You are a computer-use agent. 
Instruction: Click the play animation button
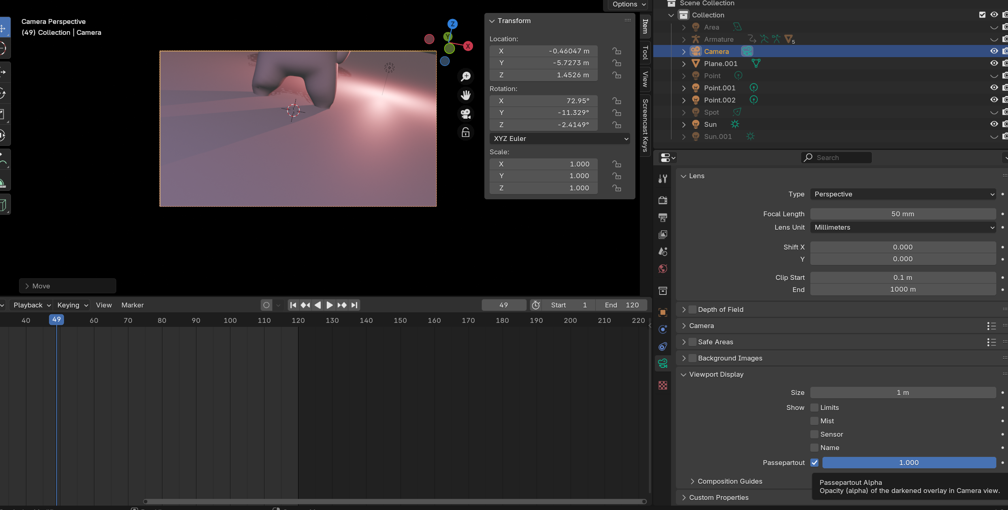click(x=330, y=305)
